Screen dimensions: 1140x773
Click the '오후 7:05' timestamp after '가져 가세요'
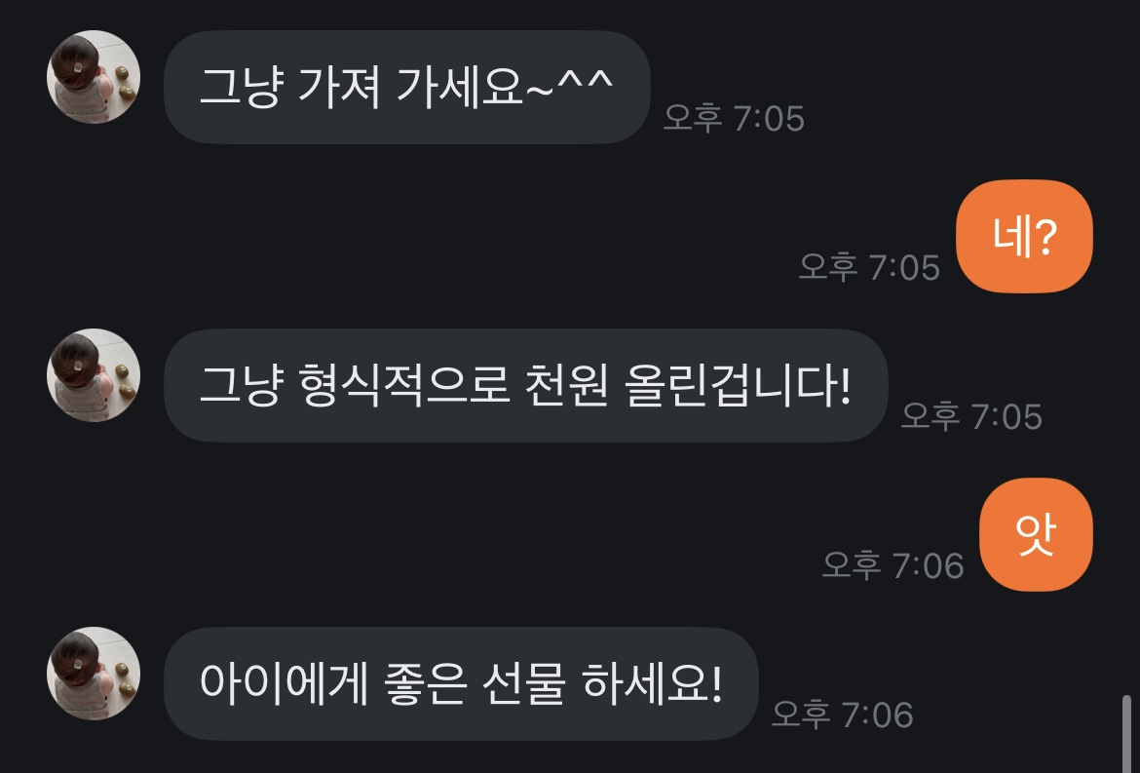coord(734,119)
